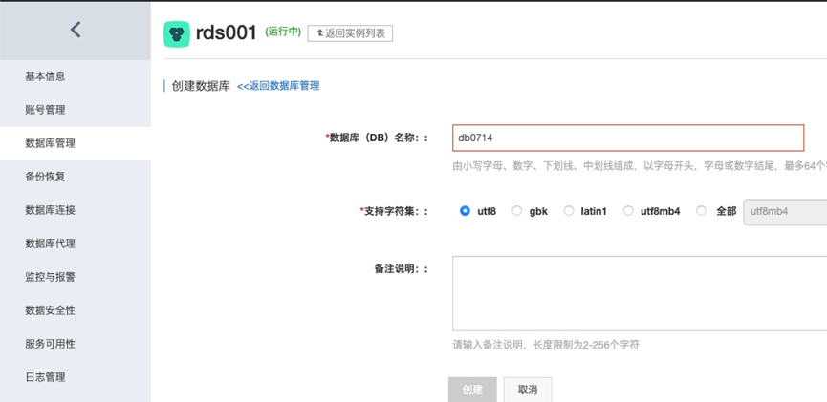Open the utf8mb4 charset dropdown
Viewport: 827px width, 402px height.
(x=785, y=212)
